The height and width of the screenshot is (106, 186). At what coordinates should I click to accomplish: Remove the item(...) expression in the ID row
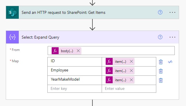[131, 61]
